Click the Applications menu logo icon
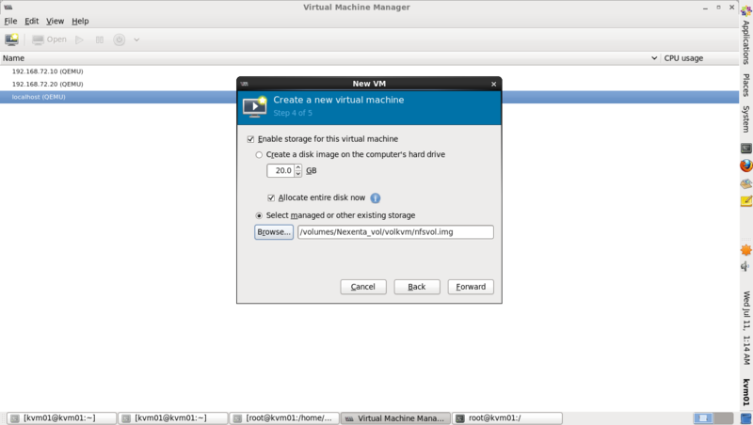The width and height of the screenshot is (753, 425). pos(746,10)
